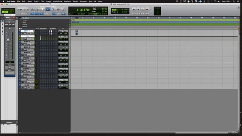This screenshot has height=136, width=242.
Task: Click the Rewind transport button
Action: [x=138, y=14]
